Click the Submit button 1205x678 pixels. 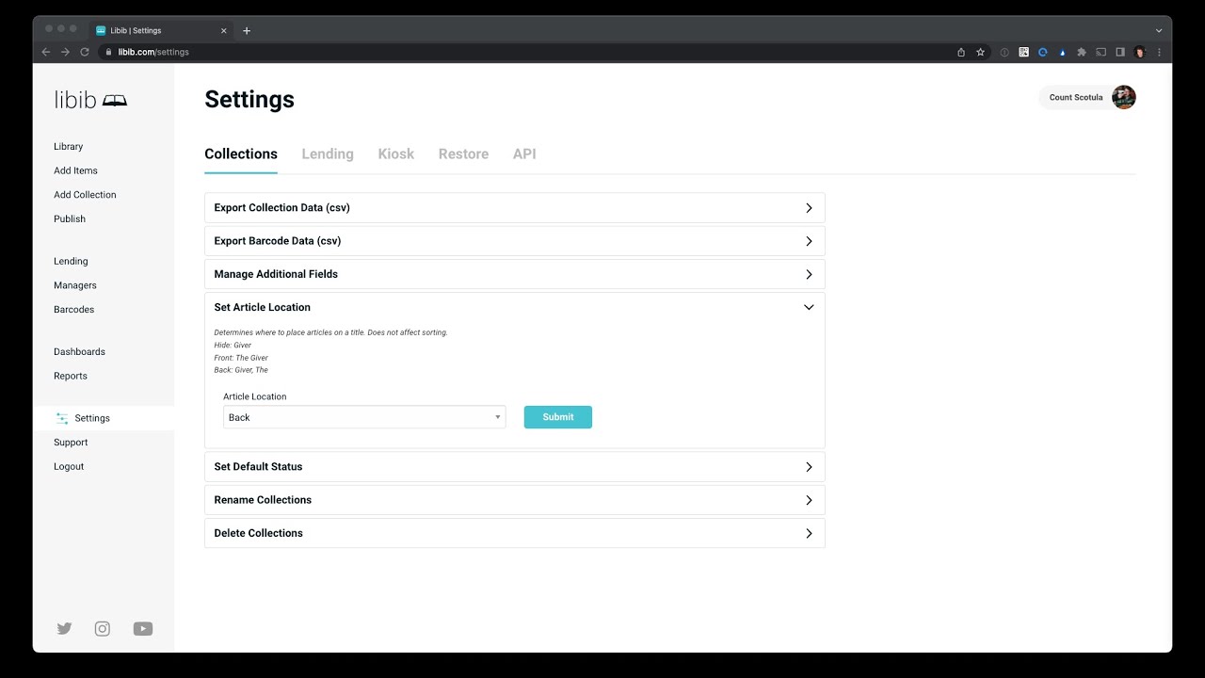pyautogui.click(x=558, y=417)
